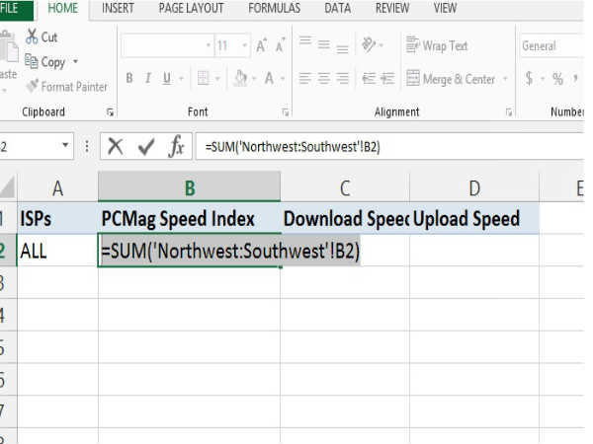Cancel the formula entry with the X icon
Screen dimensions: 593x444
click(116, 147)
